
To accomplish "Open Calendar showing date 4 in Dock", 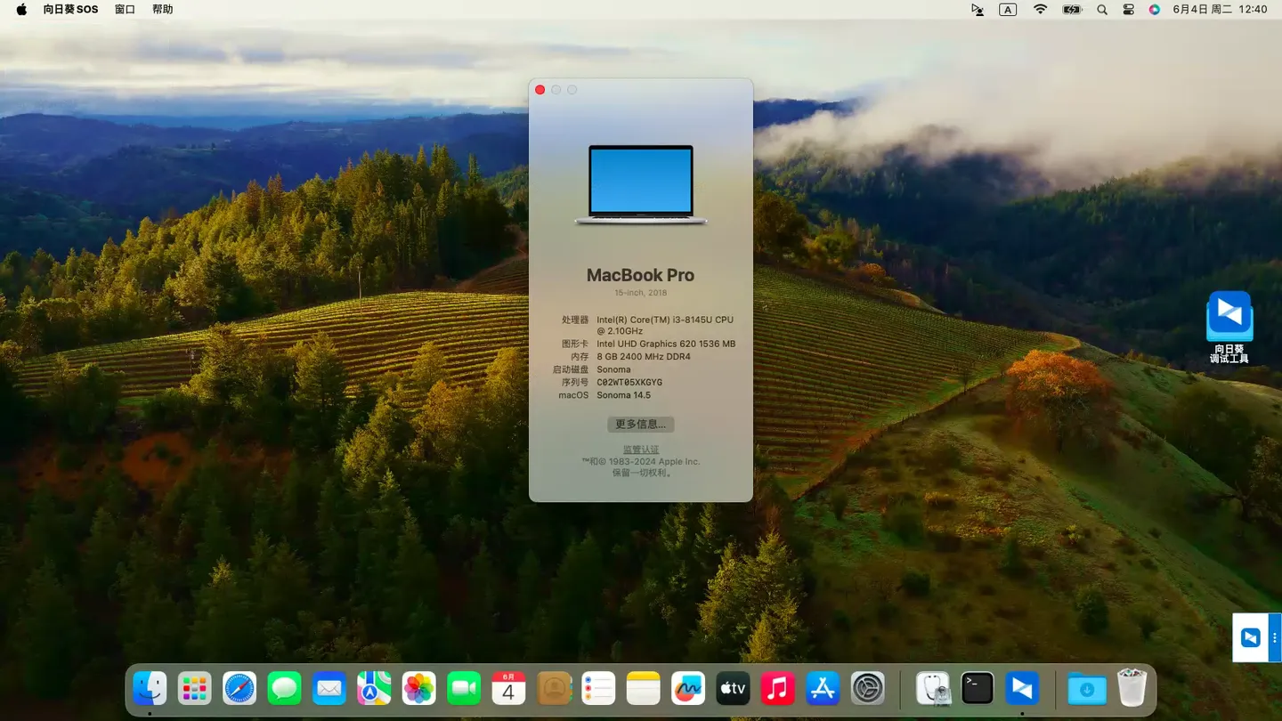I will [x=508, y=688].
